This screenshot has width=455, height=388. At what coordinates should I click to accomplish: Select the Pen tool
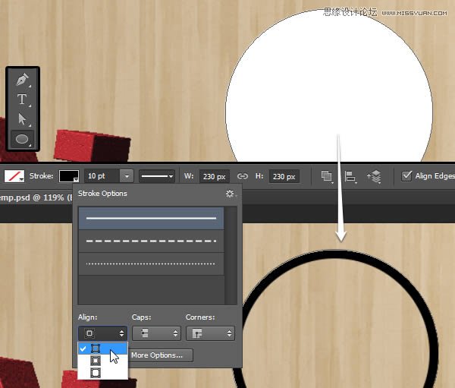(x=23, y=80)
